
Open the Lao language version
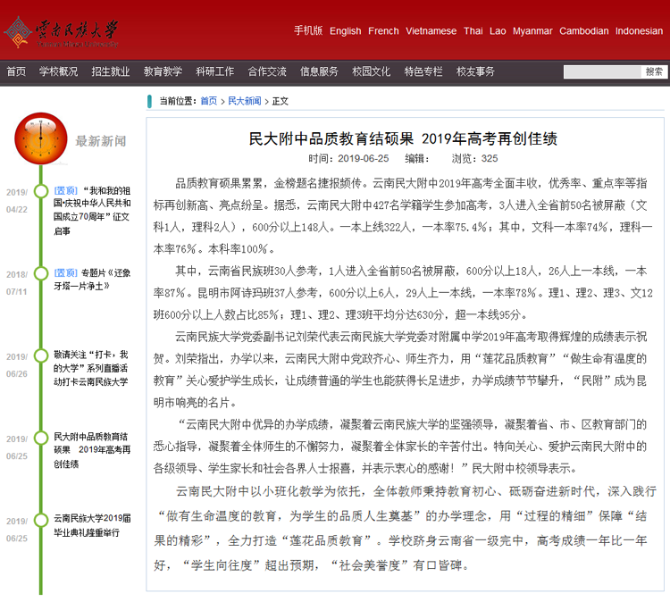pos(498,31)
